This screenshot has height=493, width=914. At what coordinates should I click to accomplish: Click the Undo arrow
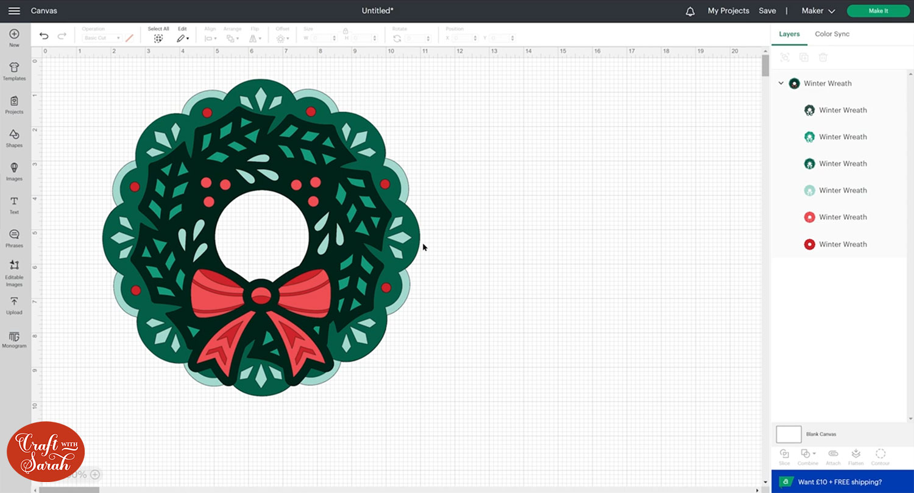(x=44, y=37)
